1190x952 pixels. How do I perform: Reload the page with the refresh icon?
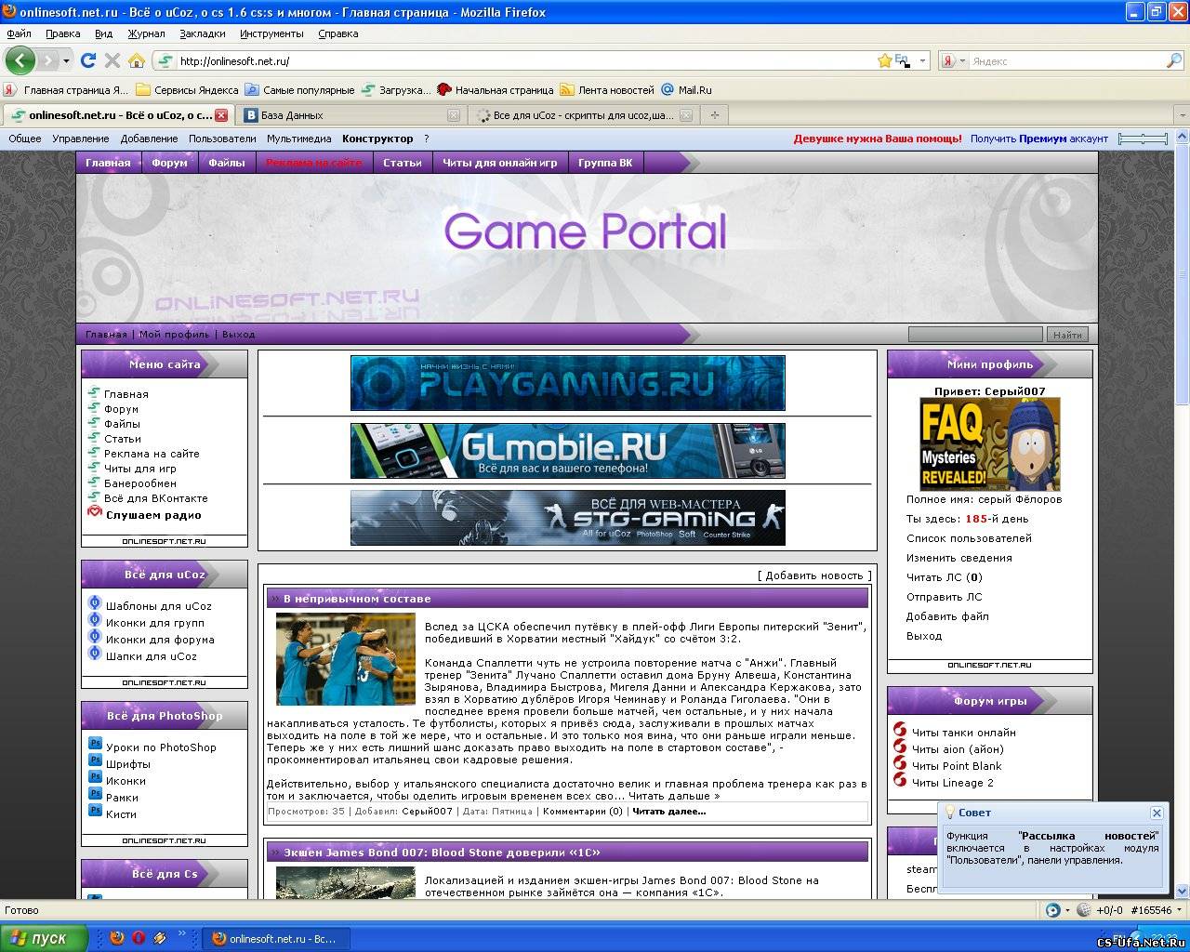click(88, 60)
